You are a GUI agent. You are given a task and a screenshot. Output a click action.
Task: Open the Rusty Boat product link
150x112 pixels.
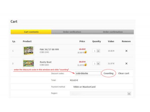pyautogui.click(x=46, y=62)
